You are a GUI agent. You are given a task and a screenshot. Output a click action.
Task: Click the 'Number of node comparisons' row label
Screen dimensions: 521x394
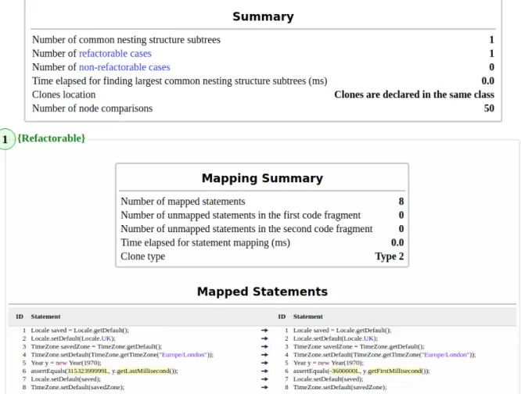point(92,109)
